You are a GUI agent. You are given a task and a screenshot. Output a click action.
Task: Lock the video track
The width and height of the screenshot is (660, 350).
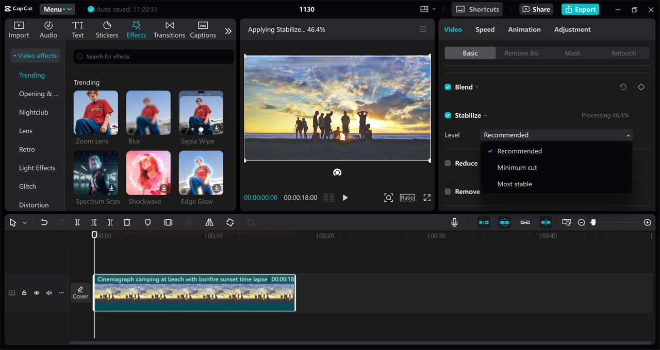[24, 293]
